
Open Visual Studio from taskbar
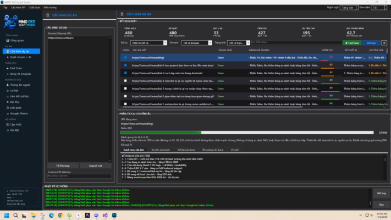coord(105,215)
